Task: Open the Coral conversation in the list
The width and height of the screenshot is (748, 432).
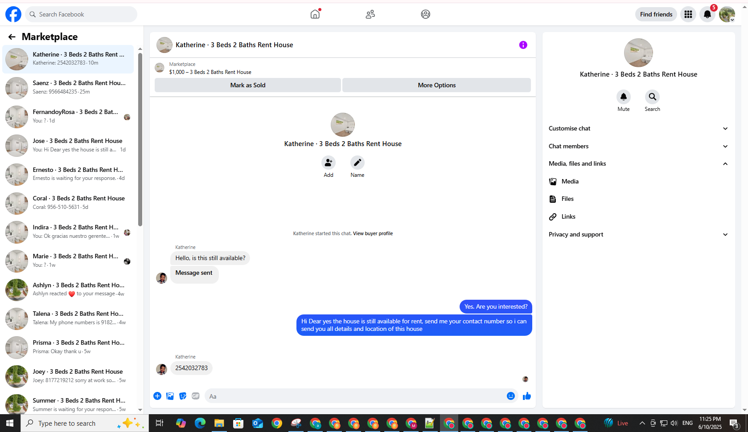Action: (x=68, y=203)
